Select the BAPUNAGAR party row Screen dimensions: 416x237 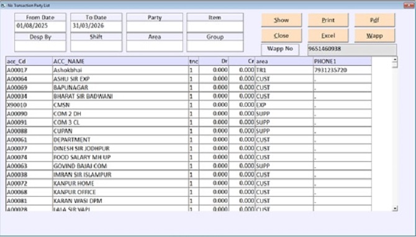189,87
